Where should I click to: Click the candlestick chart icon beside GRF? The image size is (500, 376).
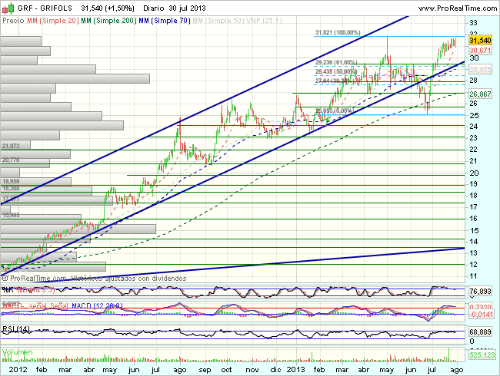coord(6,6)
